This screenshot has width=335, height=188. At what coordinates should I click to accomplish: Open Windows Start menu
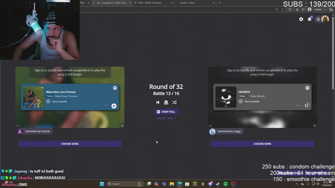tap(102, 184)
